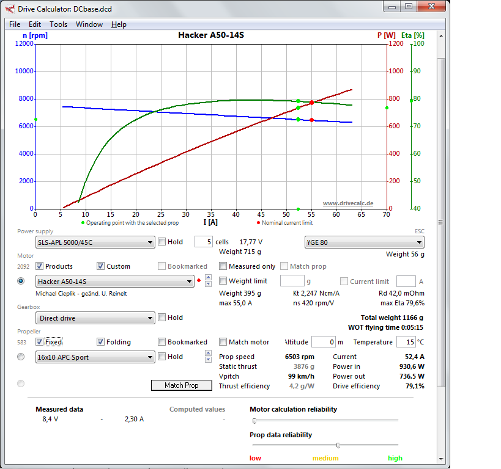Image resolution: width=501 pixels, height=469 pixels.
Task: Toggle the Custom motors checkbox
Action: coord(101,266)
